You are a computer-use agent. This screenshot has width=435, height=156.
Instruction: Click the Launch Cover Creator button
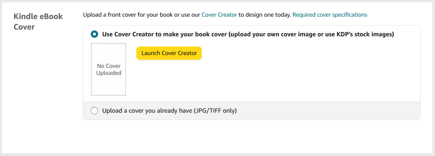click(x=169, y=53)
